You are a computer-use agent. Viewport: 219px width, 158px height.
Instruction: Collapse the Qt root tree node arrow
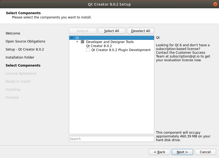(x=72, y=38)
